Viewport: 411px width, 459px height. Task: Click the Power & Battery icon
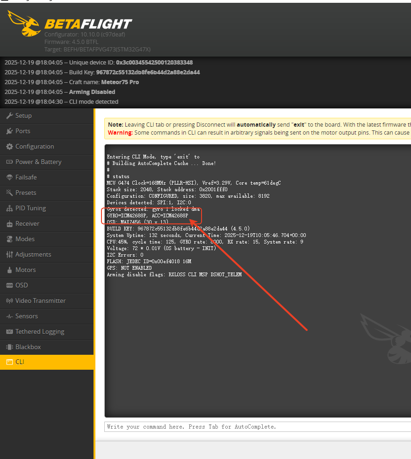coord(10,162)
